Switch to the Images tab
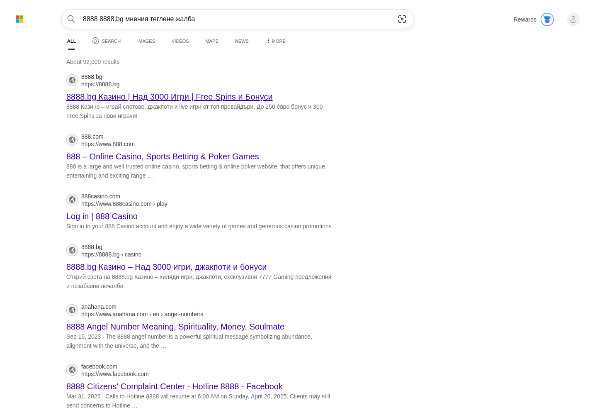Image resolution: width=597 pixels, height=415 pixels. [146, 41]
